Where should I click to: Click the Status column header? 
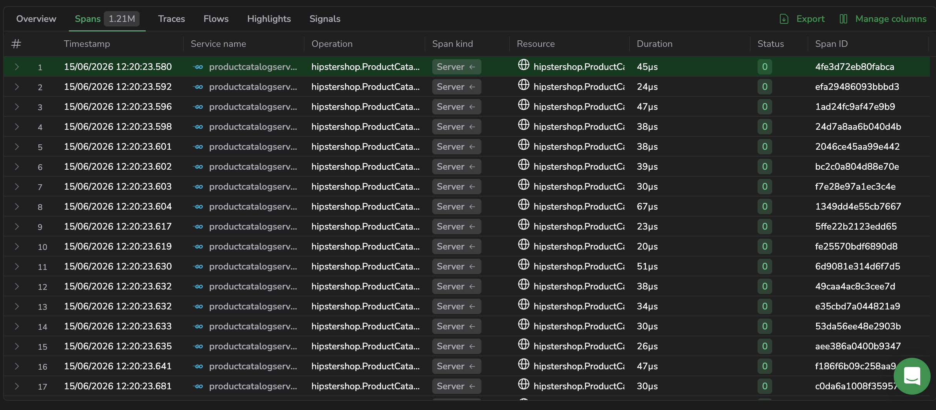(x=771, y=44)
